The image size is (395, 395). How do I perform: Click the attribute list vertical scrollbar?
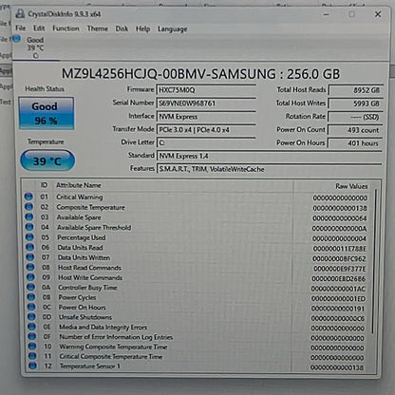[x=374, y=261]
